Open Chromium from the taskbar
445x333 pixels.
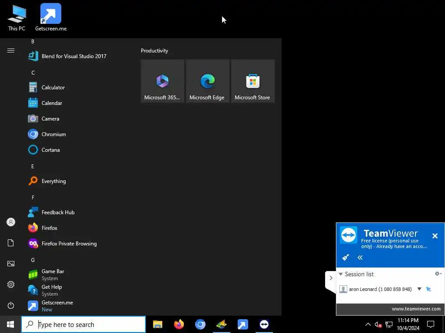point(200,324)
